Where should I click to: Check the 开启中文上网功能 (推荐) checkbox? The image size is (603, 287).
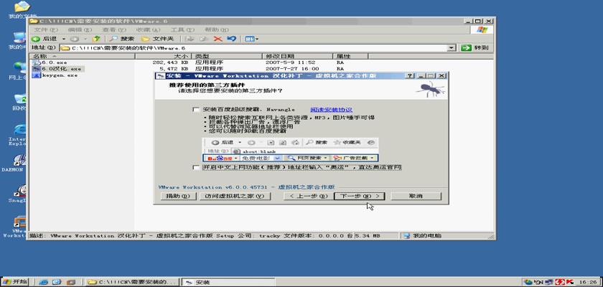pyautogui.click(x=196, y=167)
